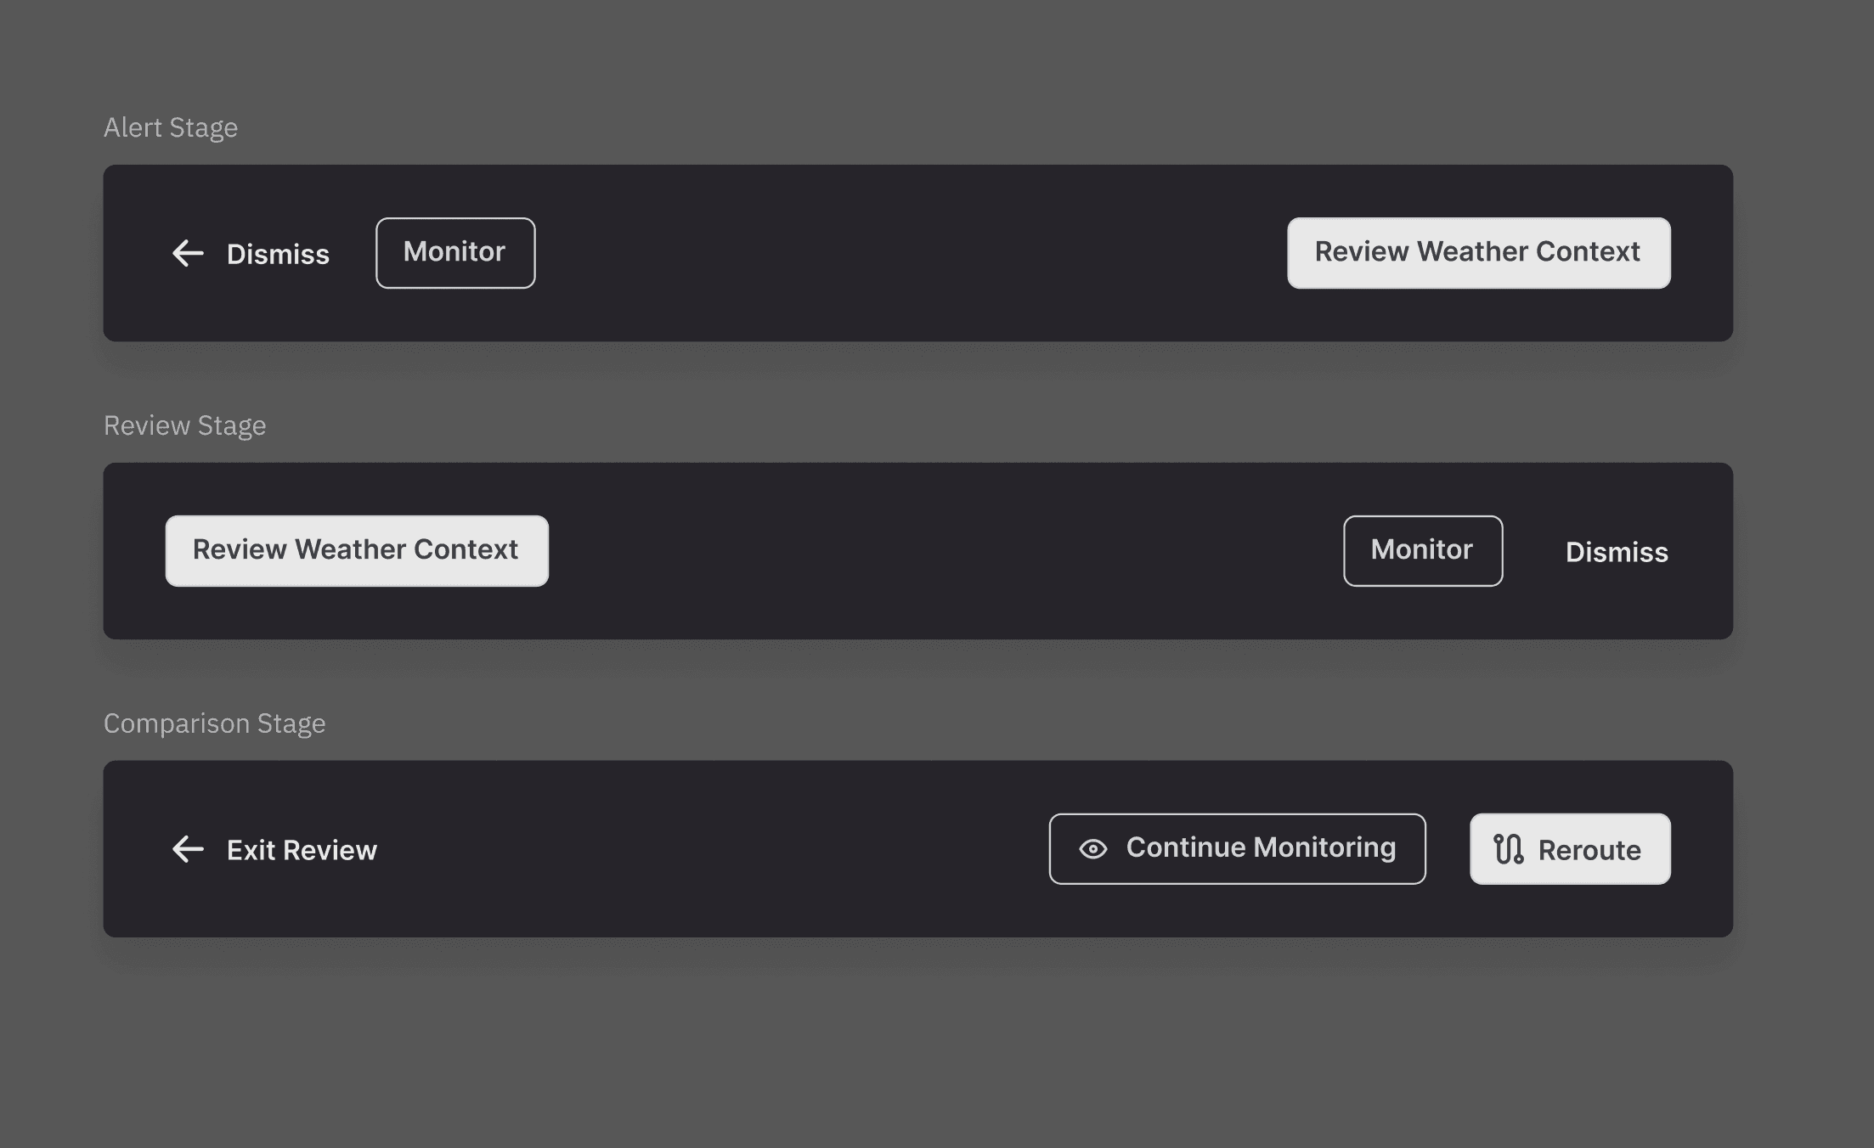Click blank canvas below Comparison Stage bar
1874x1148 pixels.
tap(917, 1044)
